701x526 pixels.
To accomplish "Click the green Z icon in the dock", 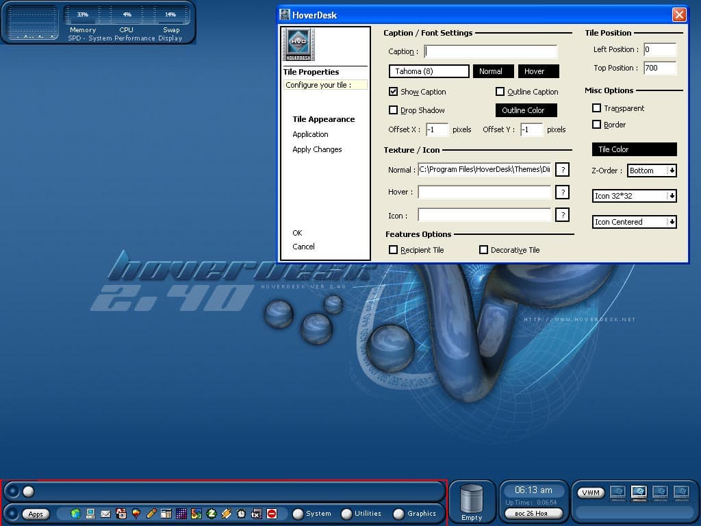I will (212, 514).
